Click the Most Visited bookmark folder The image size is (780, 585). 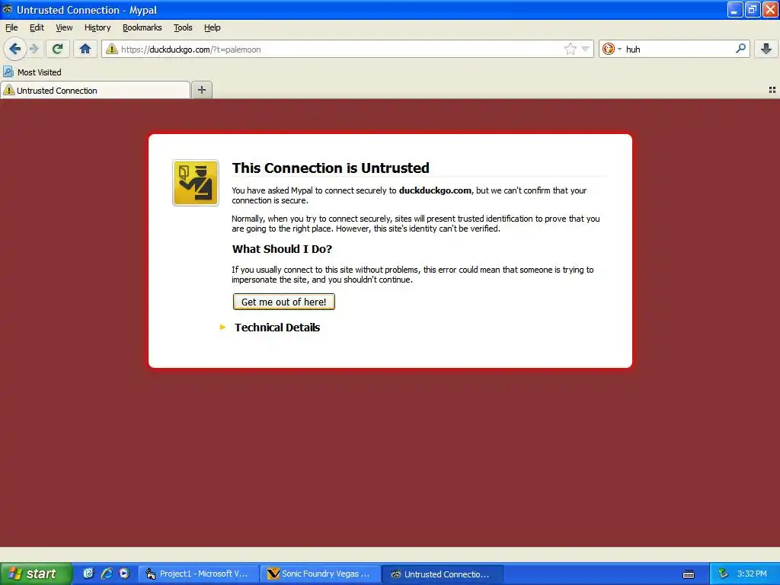tap(32, 72)
